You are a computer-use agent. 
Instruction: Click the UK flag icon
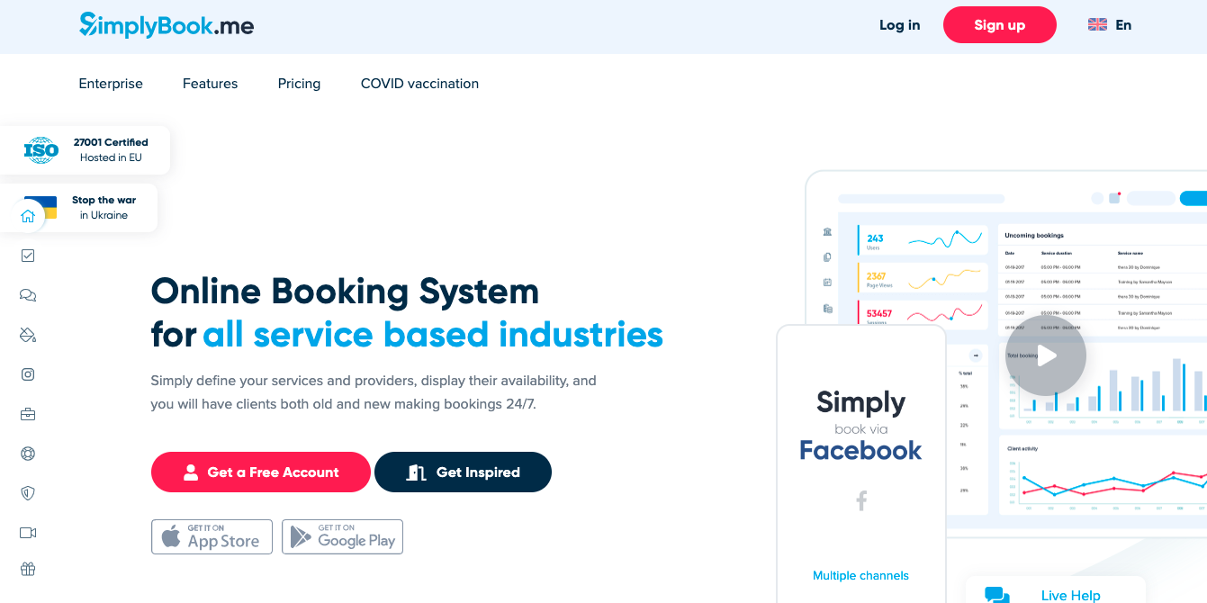pyautogui.click(x=1097, y=25)
